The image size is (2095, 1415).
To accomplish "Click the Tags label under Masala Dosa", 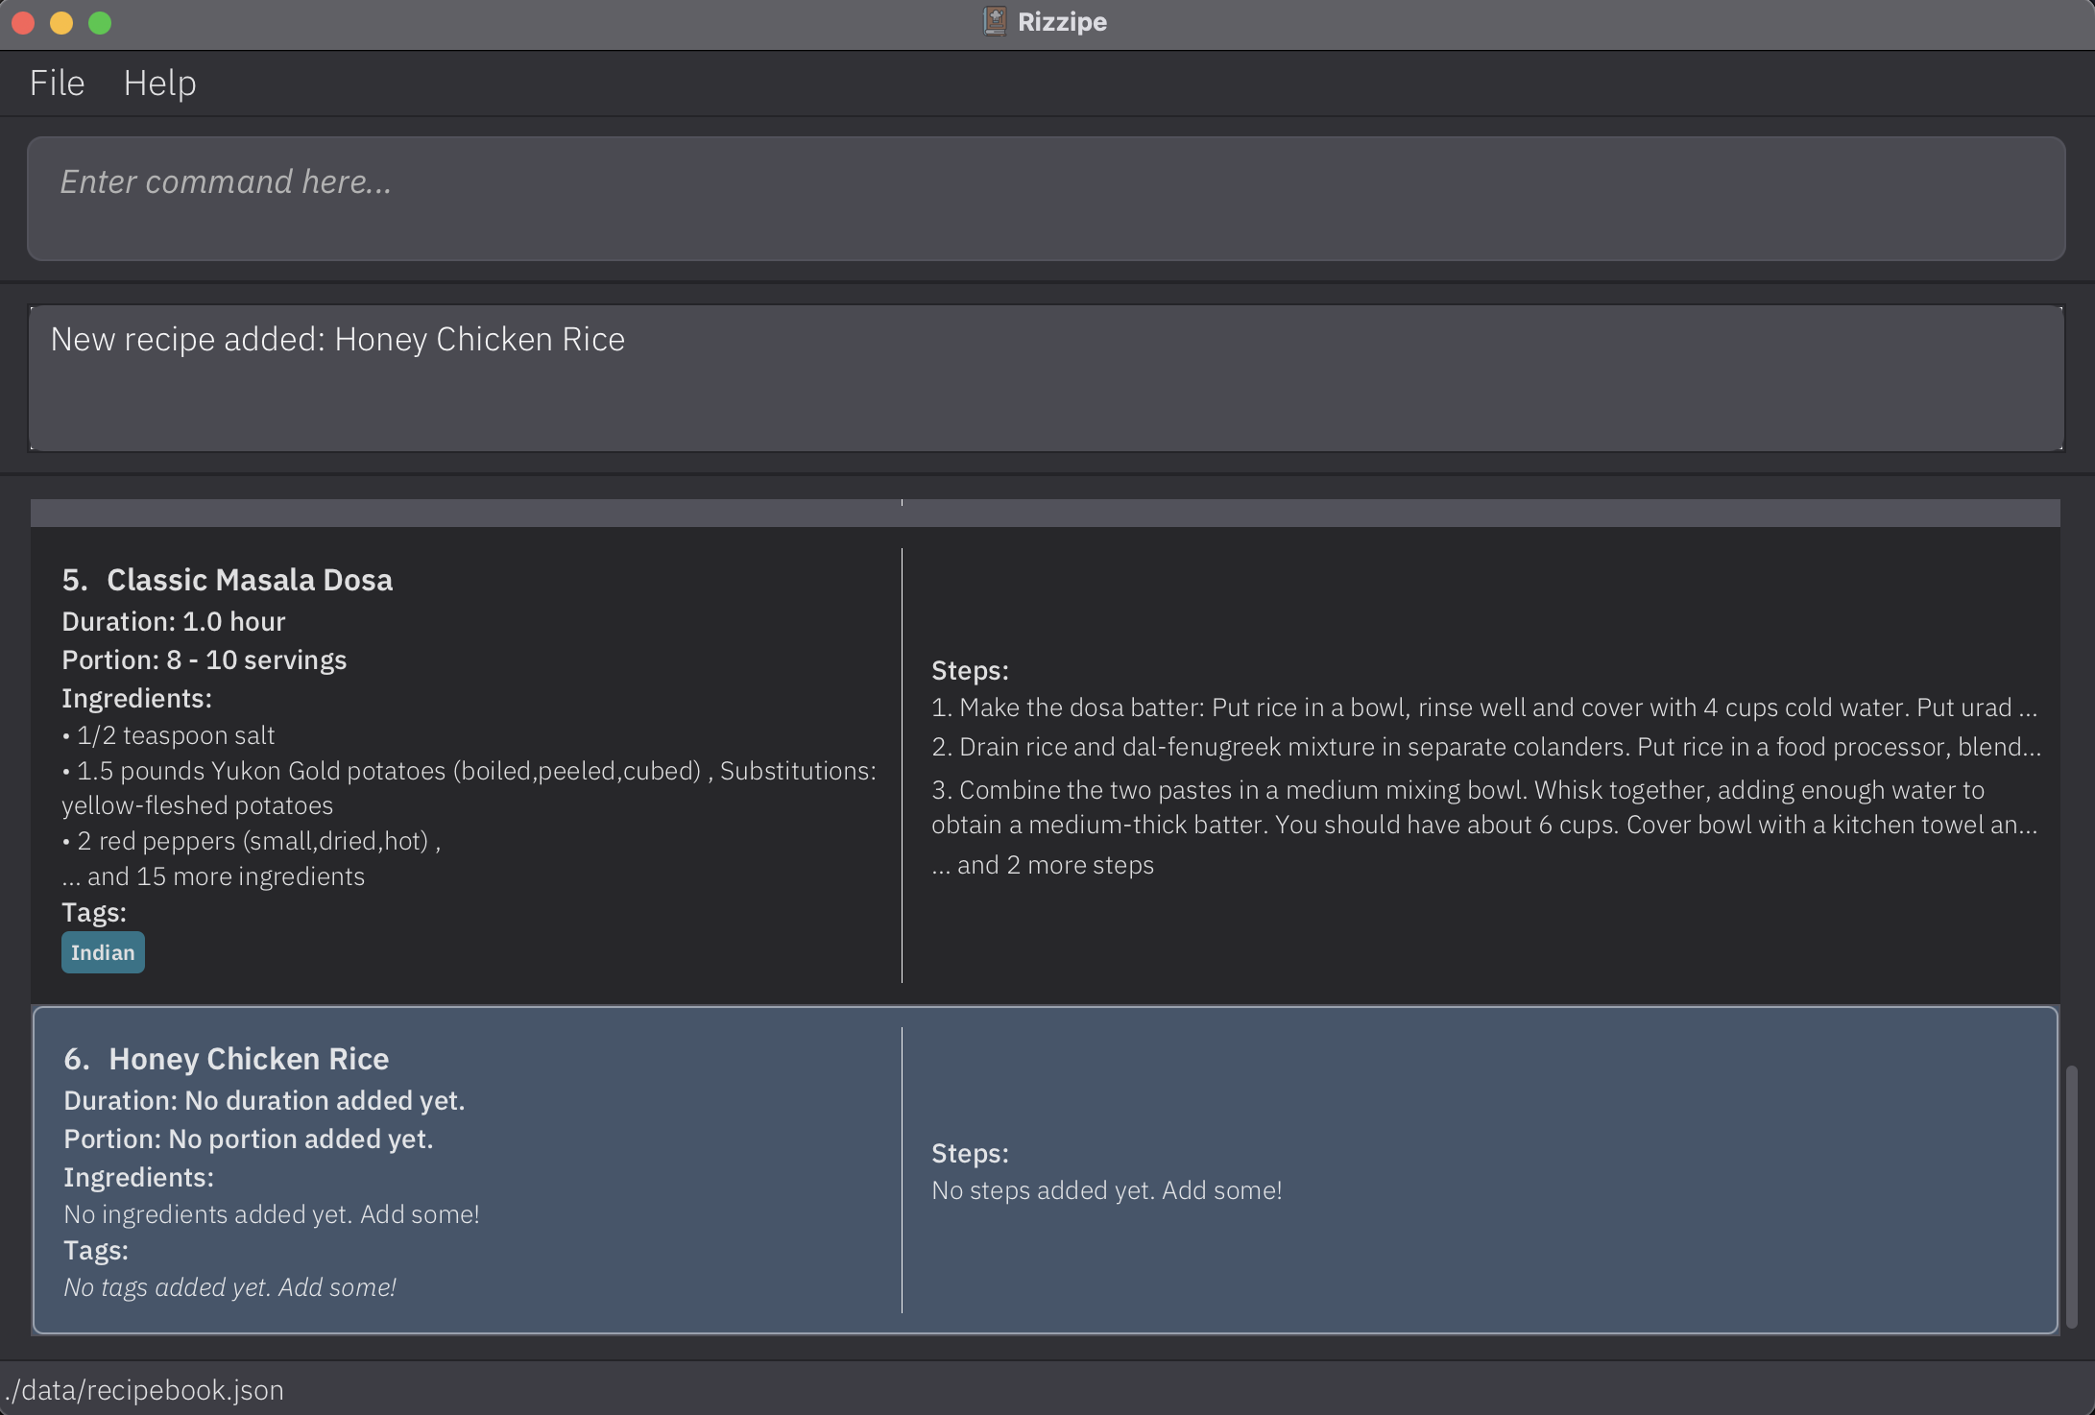I will pyautogui.click(x=94, y=912).
